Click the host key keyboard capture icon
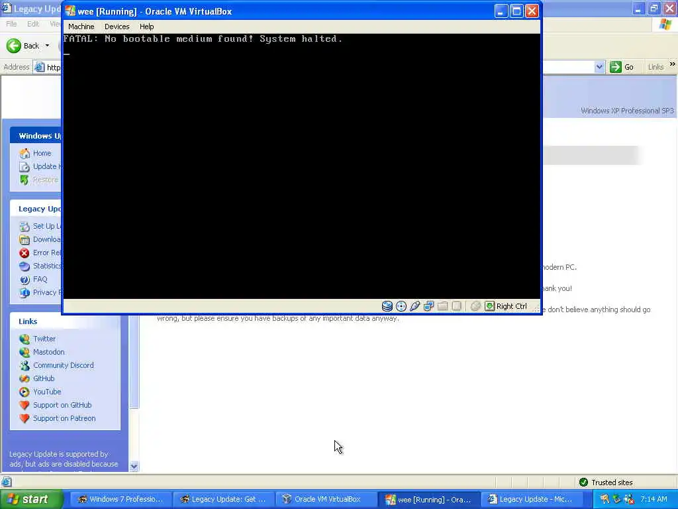The height and width of the screenshot is (509, 678). (489, 306)
